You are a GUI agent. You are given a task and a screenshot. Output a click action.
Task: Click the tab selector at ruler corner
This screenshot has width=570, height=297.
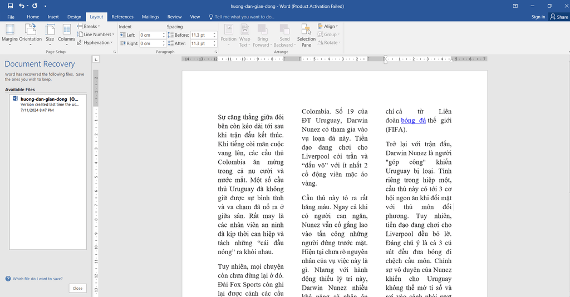coord(96,59)
